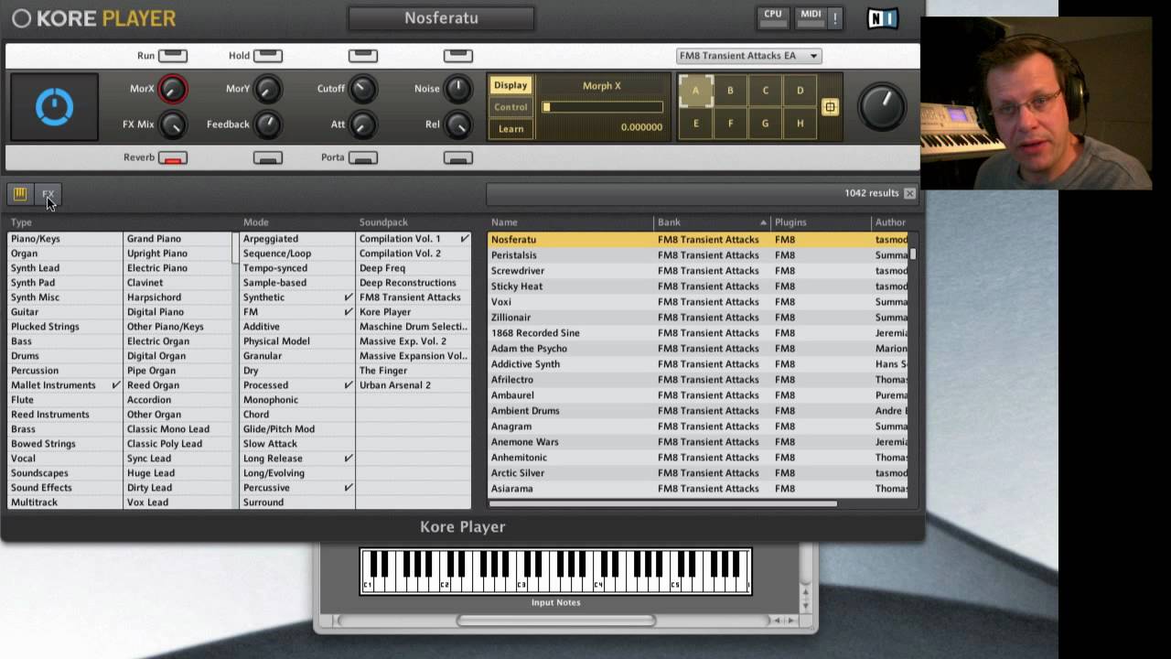
Task: Sort results by the Author column
Action: point(890,222)
